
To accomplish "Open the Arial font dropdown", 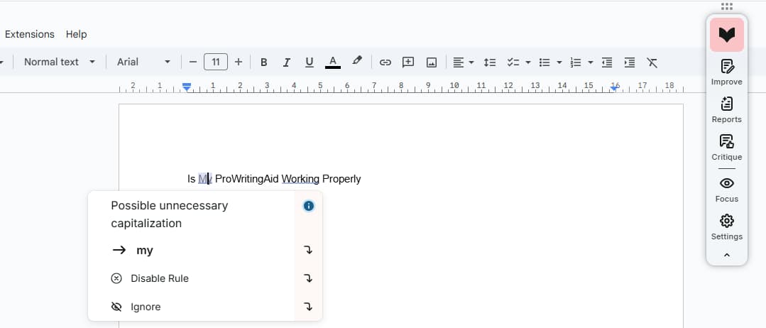I will 143,62.
